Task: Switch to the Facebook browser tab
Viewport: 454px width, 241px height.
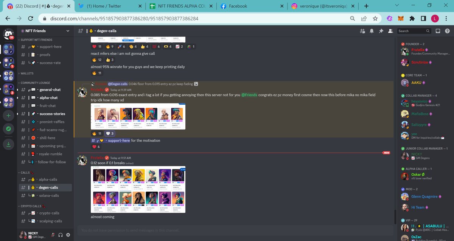Action: click(239, 6)
